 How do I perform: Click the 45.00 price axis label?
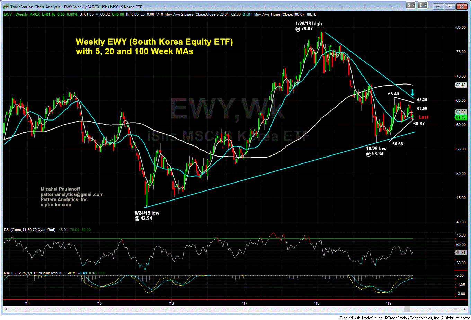click(460, 198)
